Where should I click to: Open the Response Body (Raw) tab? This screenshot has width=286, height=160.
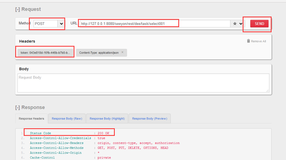(x=67, y=119)
